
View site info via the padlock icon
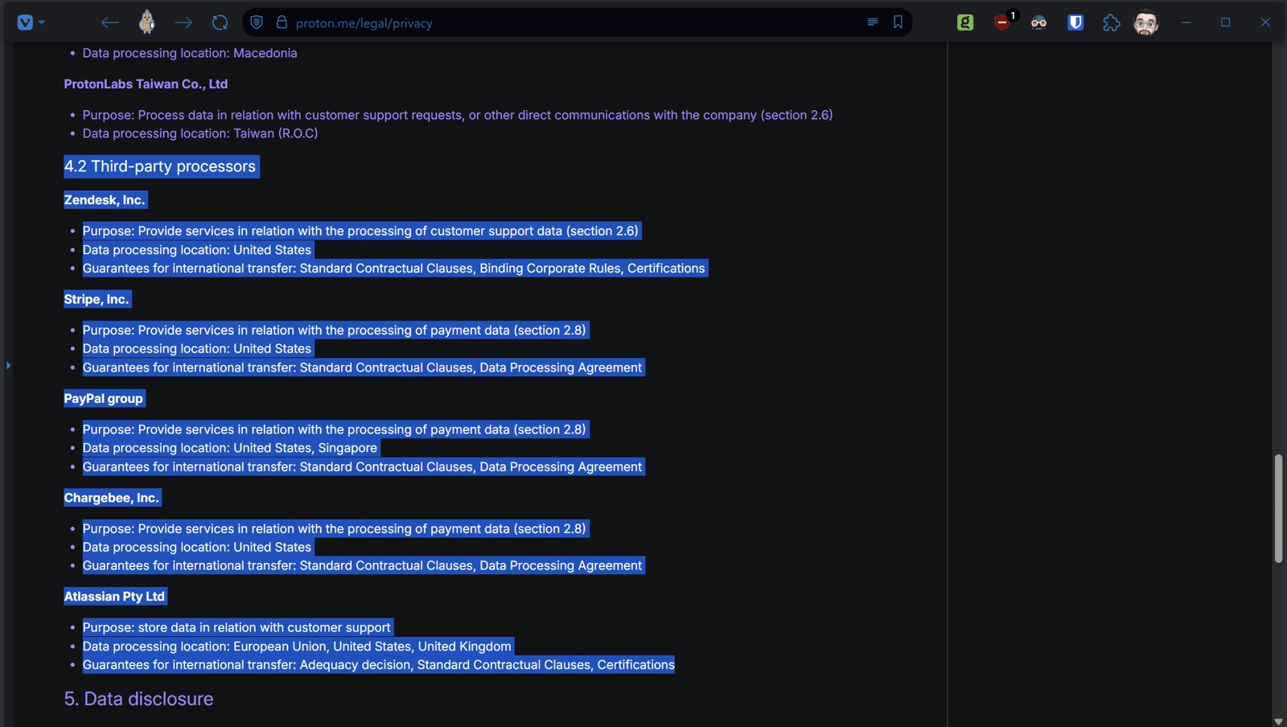pyautogui.click(x=282, y=23)
